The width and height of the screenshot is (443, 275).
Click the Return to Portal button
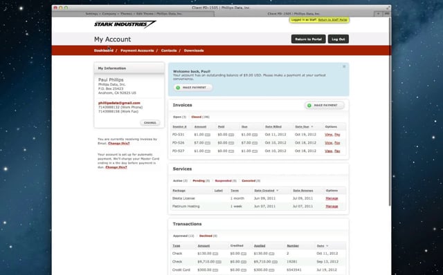point(308,39)
